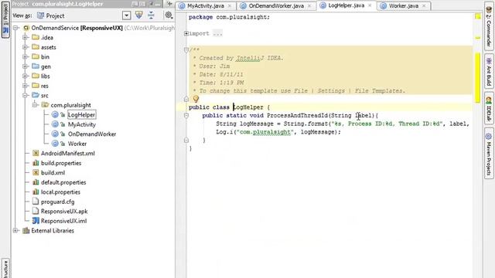Select MyActivity in project tree
Image resolution: width=495 pixels, height=278 pixels.
(82, 124)
